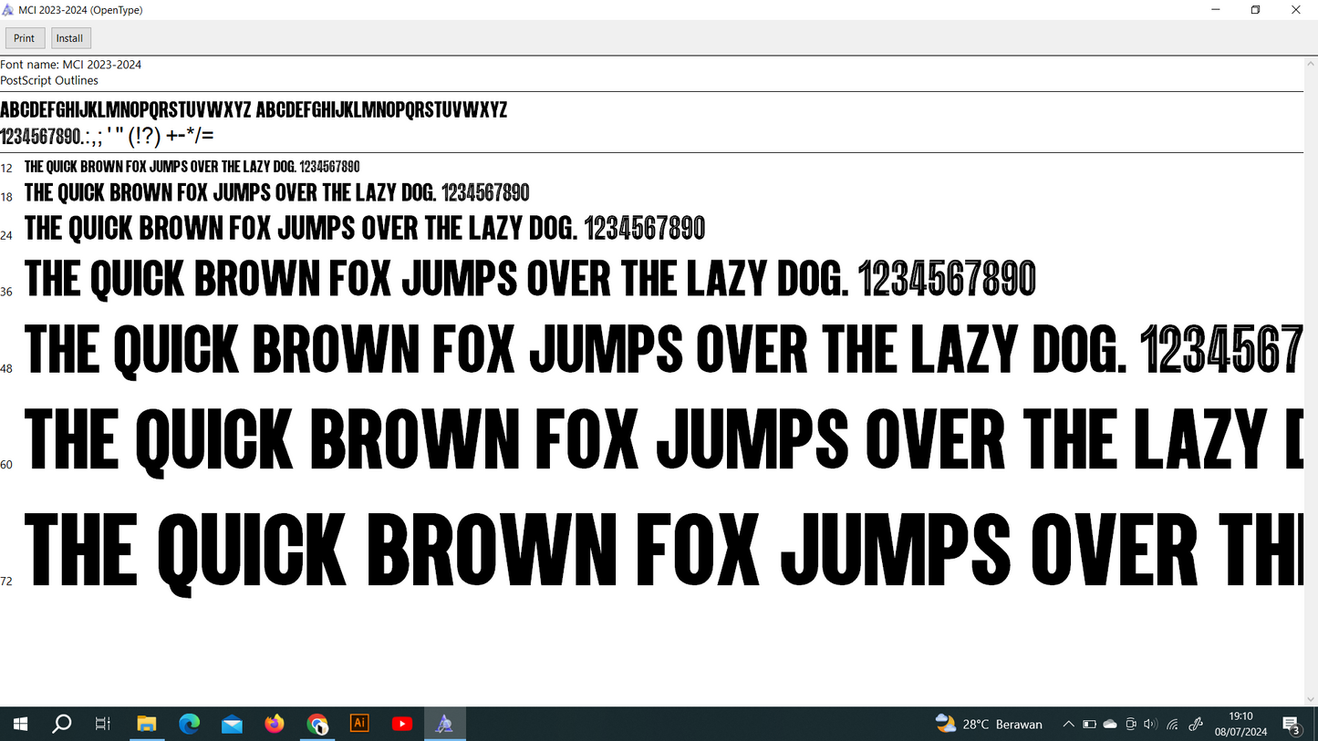Click the Print button
This screenshot has height=741, width=1318.
(25, 38)
